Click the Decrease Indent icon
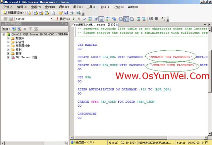 click(x=151, y=19)
